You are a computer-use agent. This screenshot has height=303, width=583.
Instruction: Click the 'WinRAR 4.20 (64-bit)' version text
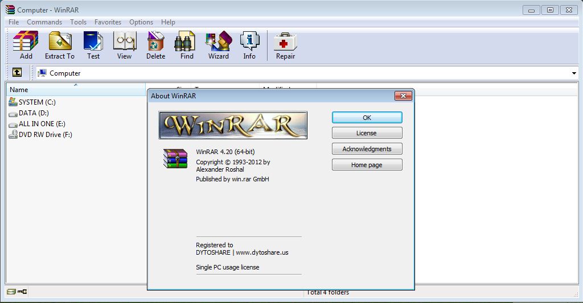[225, 151]
